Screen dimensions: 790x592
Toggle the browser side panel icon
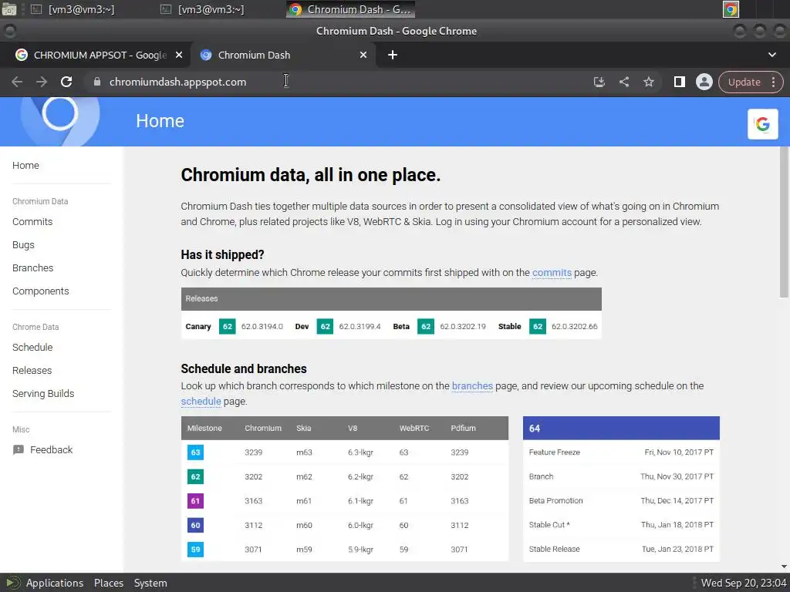click(679, 82)
